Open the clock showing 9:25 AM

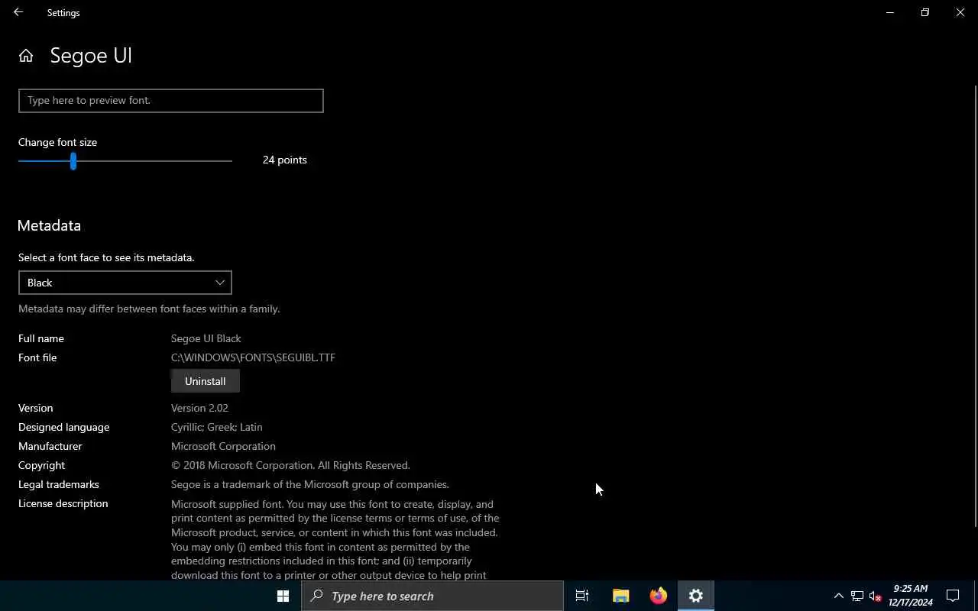(x=911, y=596)
